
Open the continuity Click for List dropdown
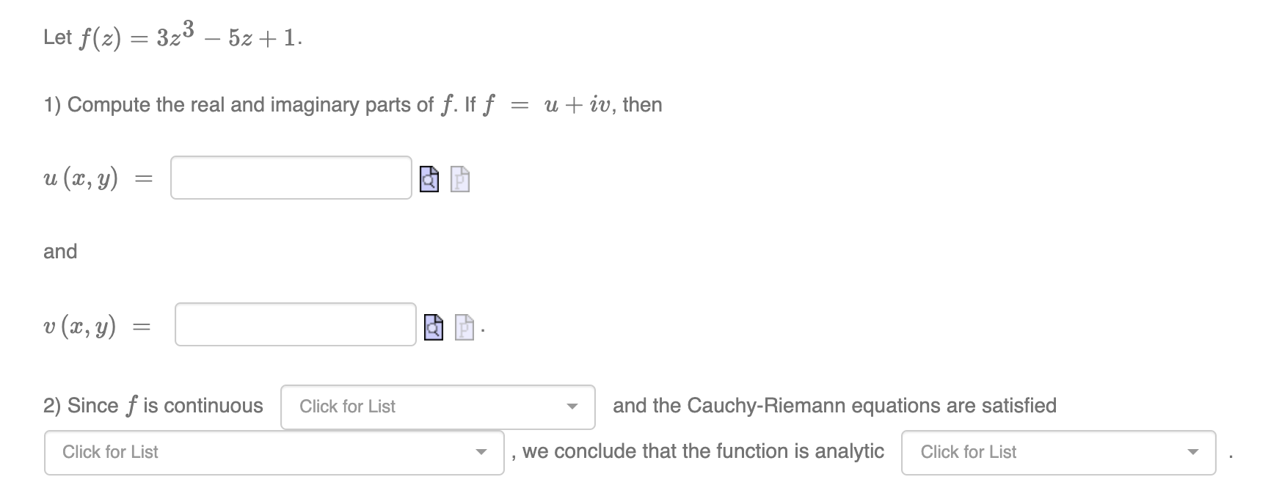[x=437, y=407]
